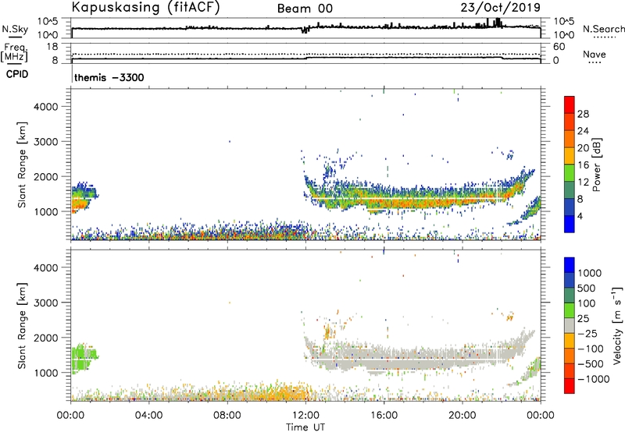
Task: Click the power colorbar '4' tick label
Action: [580, 216]
